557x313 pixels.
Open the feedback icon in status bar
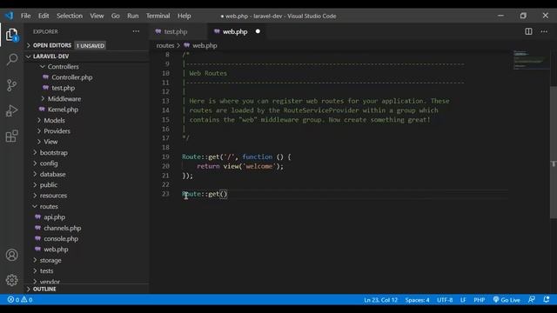pyautogui.click(x=532, y=299)
